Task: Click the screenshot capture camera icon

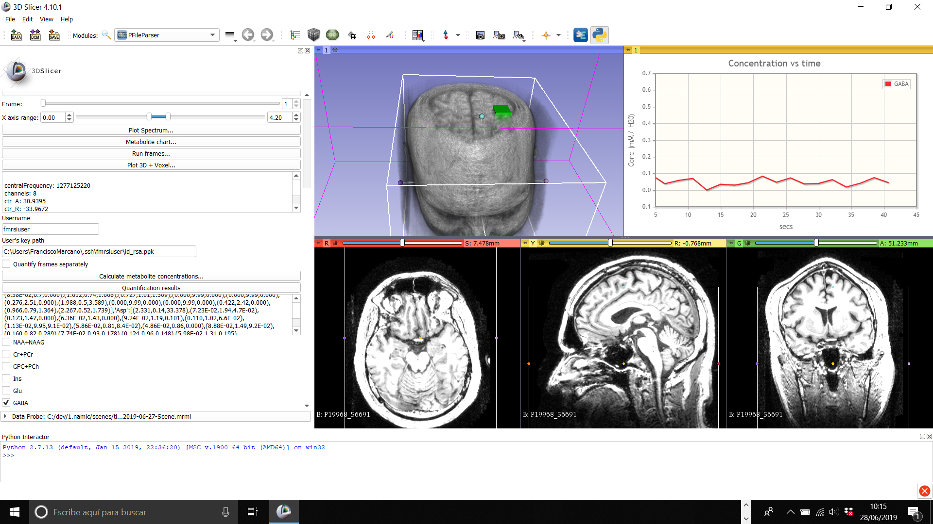Action: tap(480, 35)
